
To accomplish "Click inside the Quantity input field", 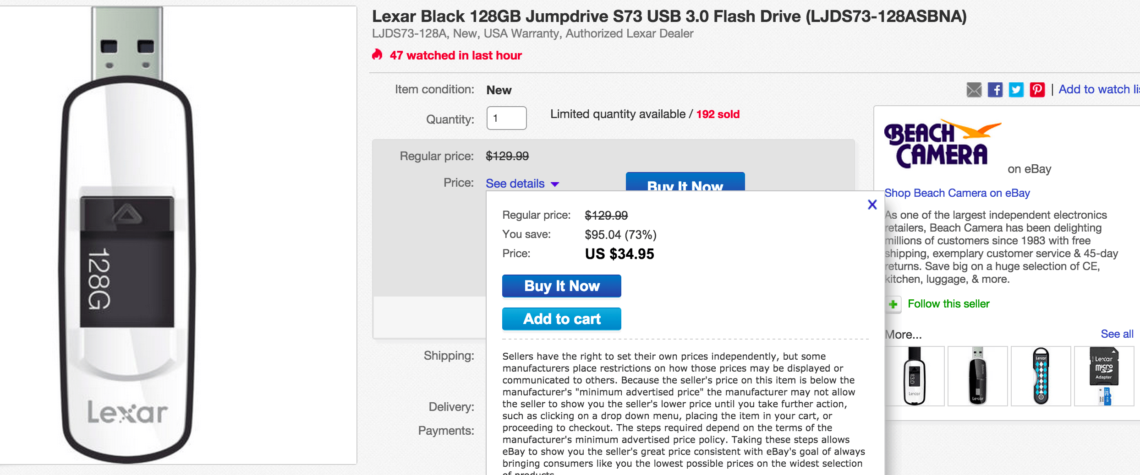I will click(506, 118).
